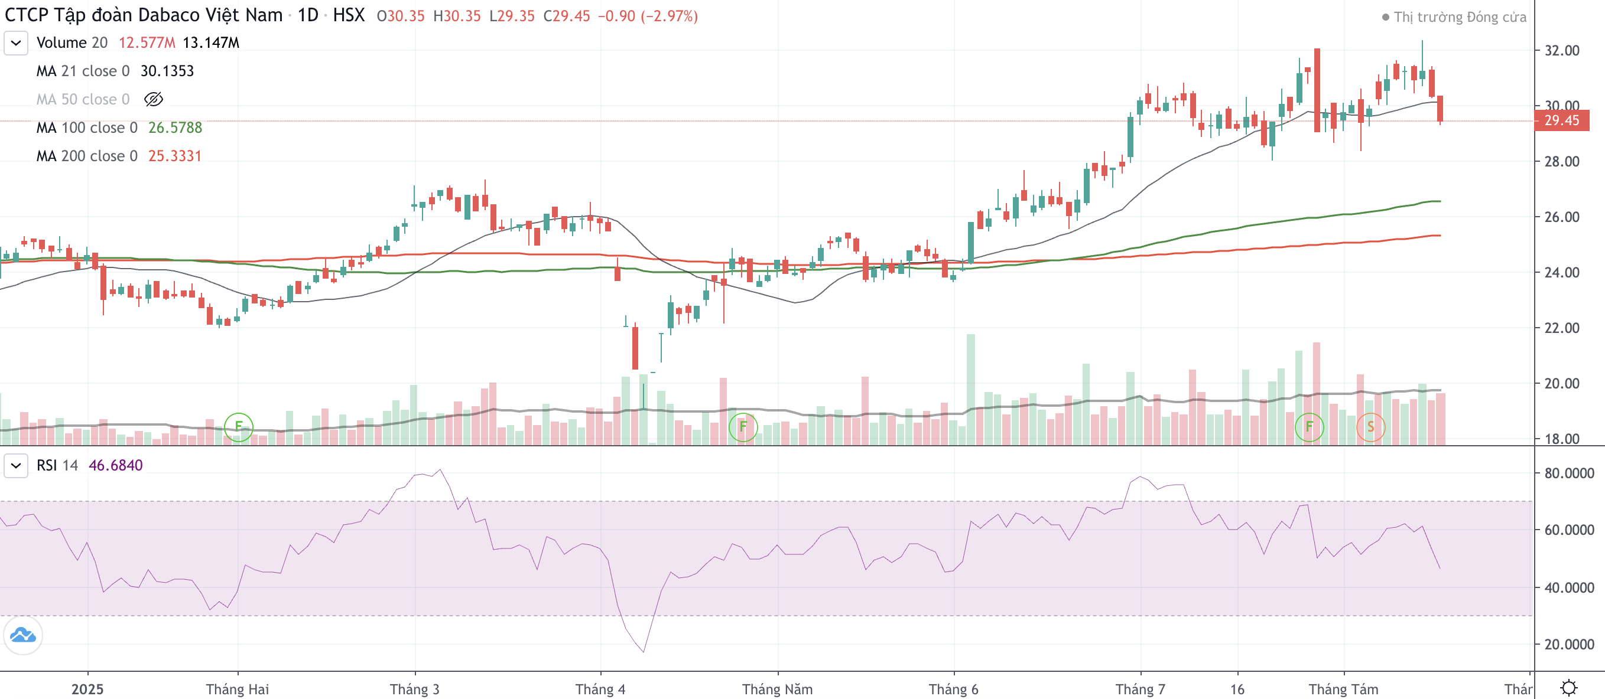The image size is (1605, 699).
Task: Open the February F event marker
Action: [x=238, y=427]
